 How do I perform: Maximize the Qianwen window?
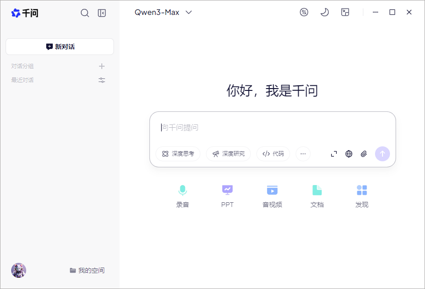(x=392, y=12)
